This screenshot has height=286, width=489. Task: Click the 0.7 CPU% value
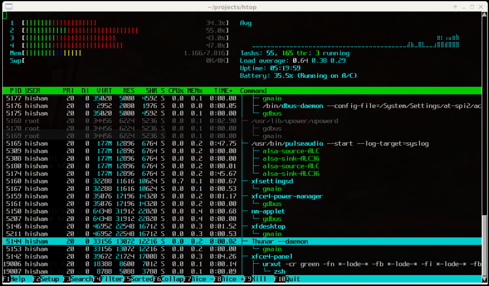178,181
